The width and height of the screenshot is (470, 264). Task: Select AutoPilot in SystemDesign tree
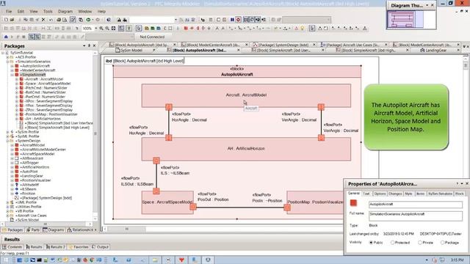[29, 172]
